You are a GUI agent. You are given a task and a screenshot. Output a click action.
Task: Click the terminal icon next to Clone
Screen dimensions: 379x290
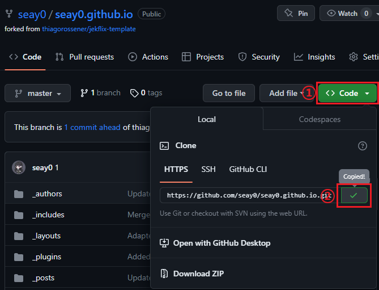click(164, 146)
